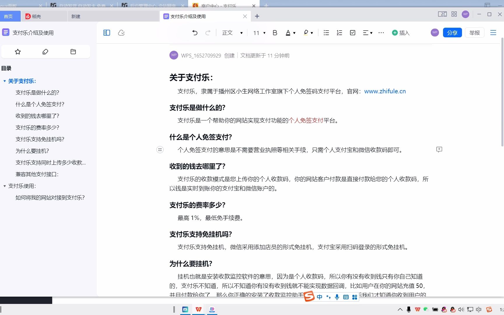
Task: Open the bulleted list icon
Action: [x=326, y=33]
